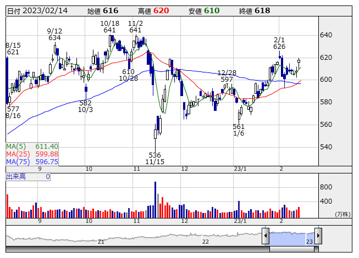
Task: Click the MA(5) 611.40 legend entry
Action: pyautogui.click(x=32, y=146)
